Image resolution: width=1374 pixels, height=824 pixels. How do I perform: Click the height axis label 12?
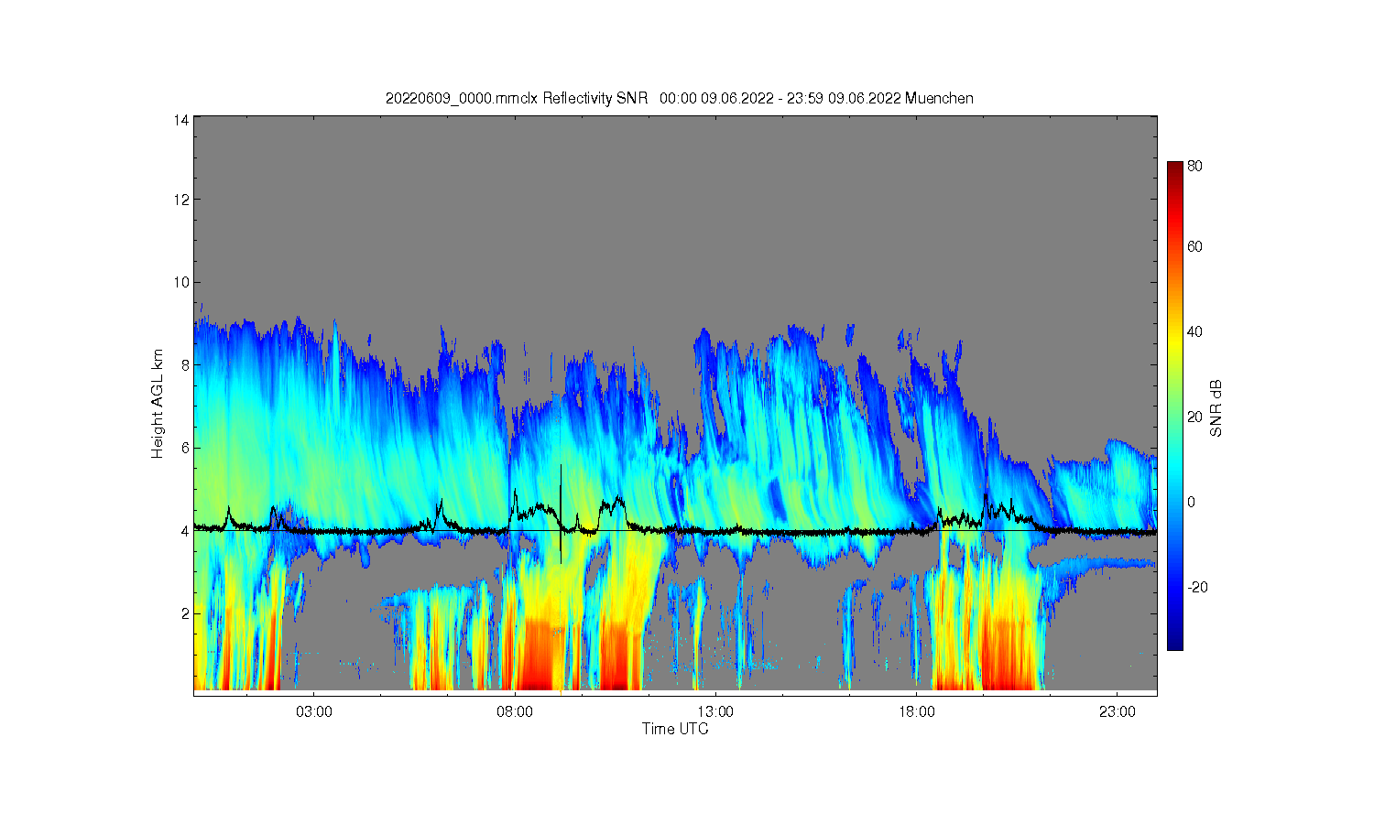tap(181, 200)
